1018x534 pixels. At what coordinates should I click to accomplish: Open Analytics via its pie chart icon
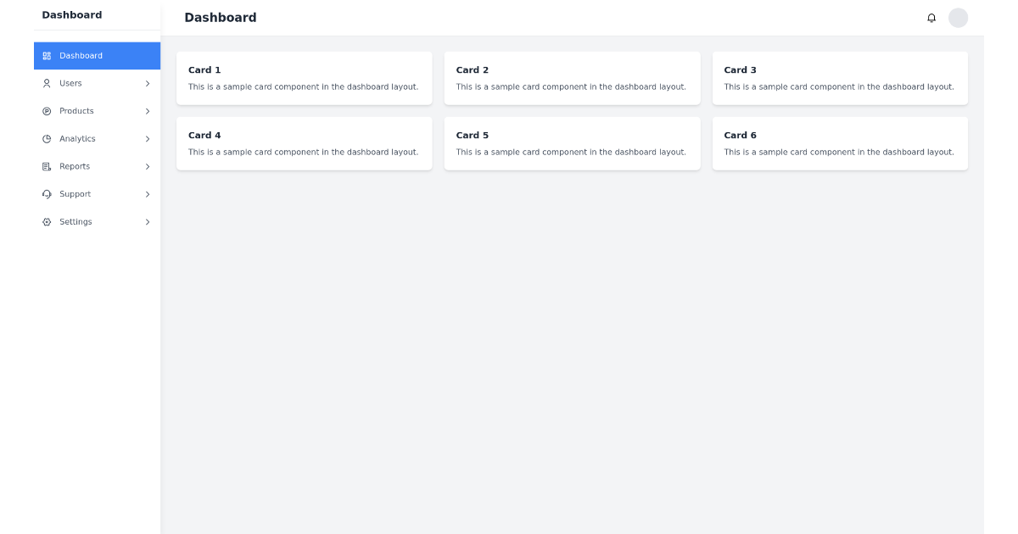(47, 138)
